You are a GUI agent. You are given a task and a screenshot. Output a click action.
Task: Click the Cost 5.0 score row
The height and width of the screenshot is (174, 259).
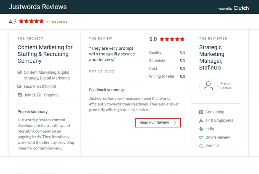pos(167,68)
